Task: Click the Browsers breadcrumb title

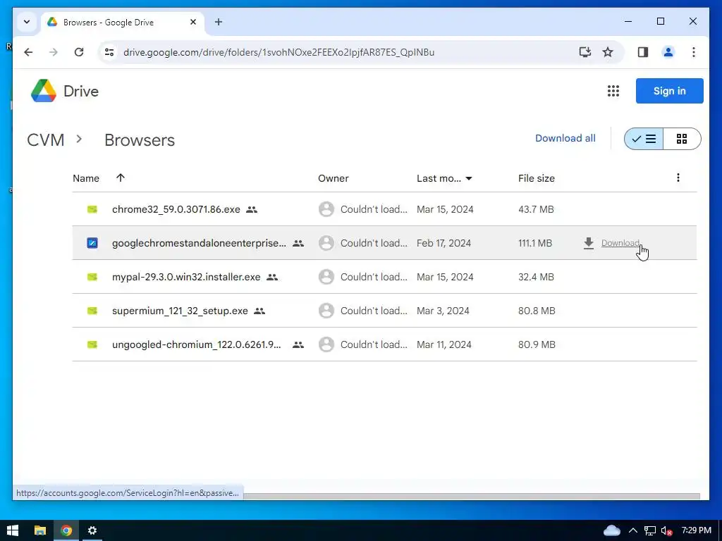Action: coord(140,140)
